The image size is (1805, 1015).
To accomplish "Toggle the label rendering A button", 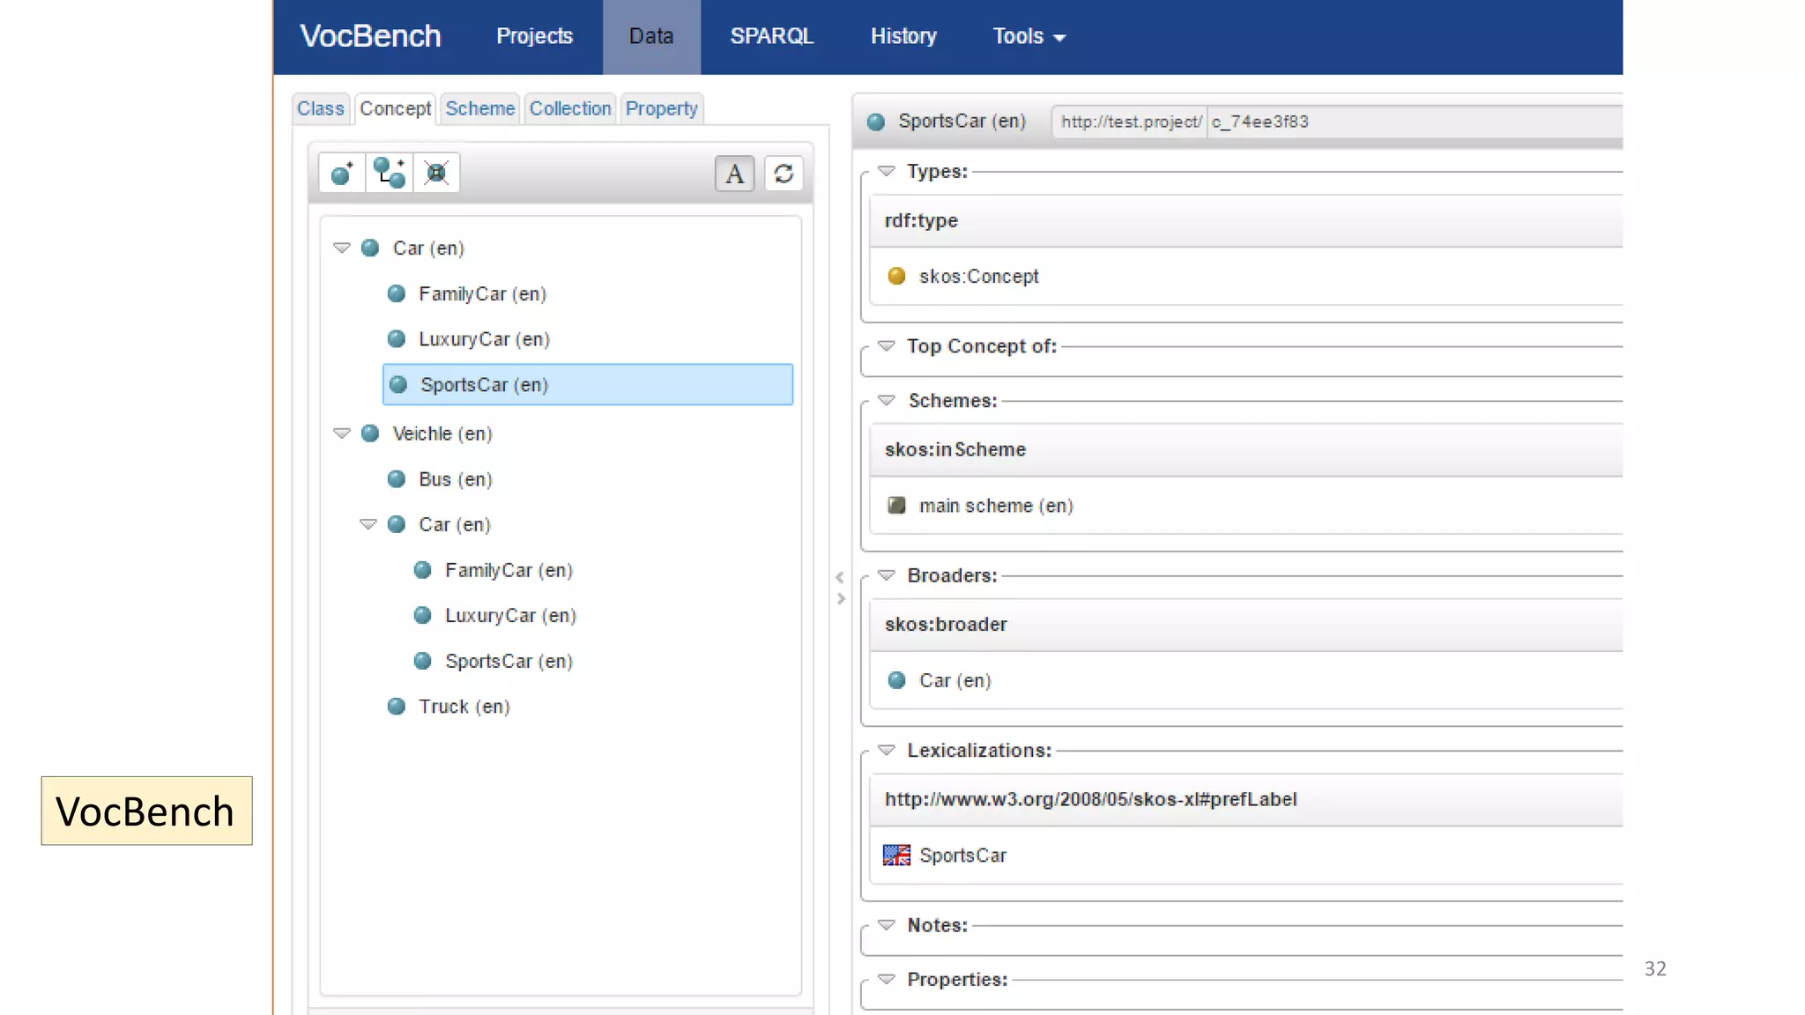I will pos(734,174).
